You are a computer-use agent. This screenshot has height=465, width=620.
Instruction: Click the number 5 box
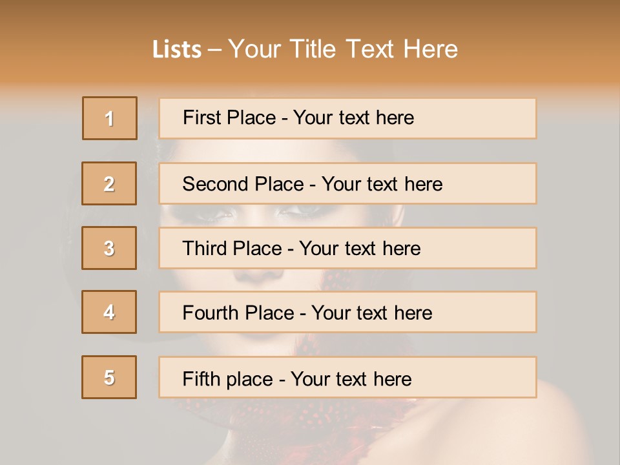[109, 377]
